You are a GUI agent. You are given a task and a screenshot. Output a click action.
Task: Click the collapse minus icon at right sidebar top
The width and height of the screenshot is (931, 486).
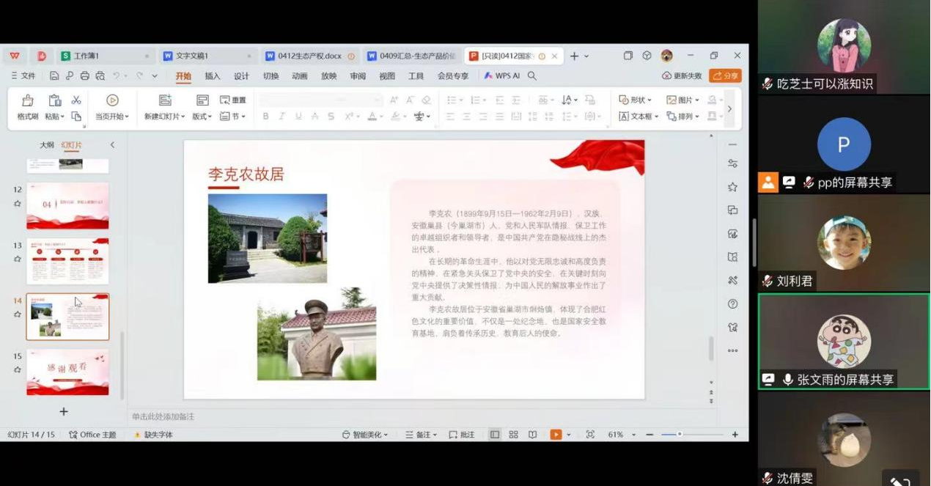tap(732, 144)
